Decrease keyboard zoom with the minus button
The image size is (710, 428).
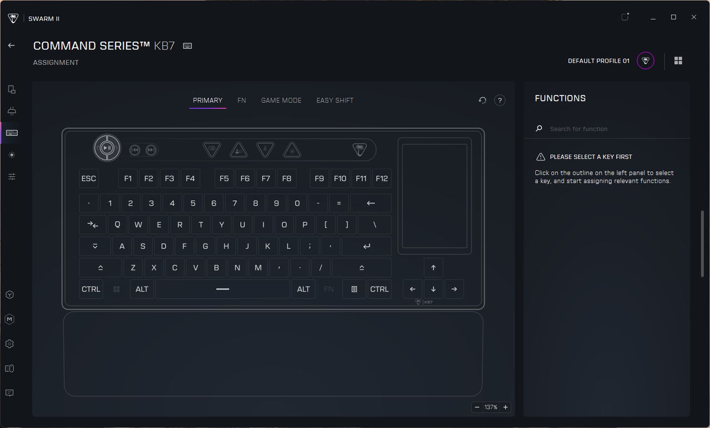tap(477, 407)
